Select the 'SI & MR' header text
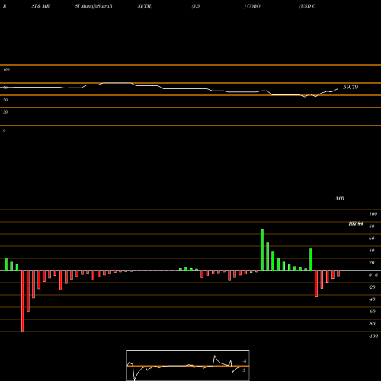The height and width of the screenshot is (381, 381). tap(40, 6)
